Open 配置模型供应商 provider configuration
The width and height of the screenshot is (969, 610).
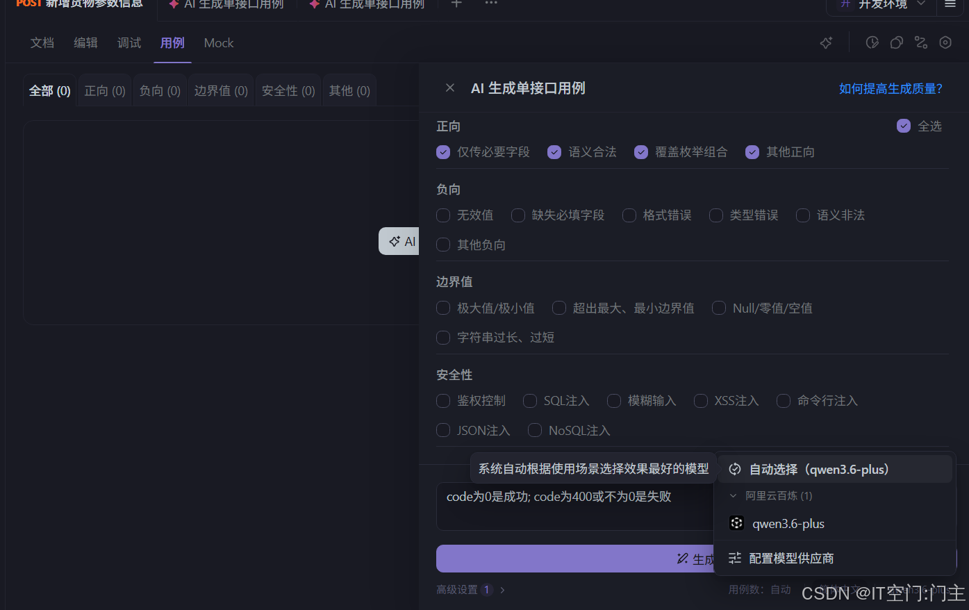[835, 558]
